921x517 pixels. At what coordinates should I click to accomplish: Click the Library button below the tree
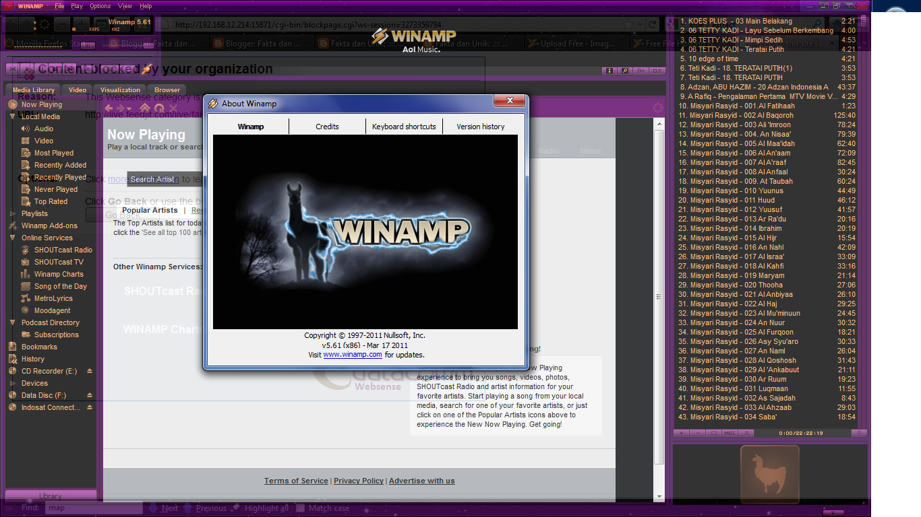click(x=51, y=496)
